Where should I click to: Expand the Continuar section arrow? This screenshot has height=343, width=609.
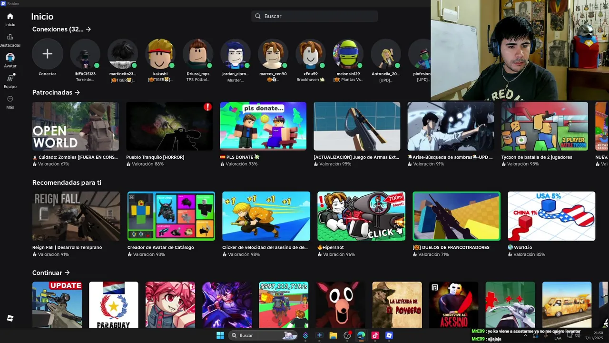tap(67, 273)
